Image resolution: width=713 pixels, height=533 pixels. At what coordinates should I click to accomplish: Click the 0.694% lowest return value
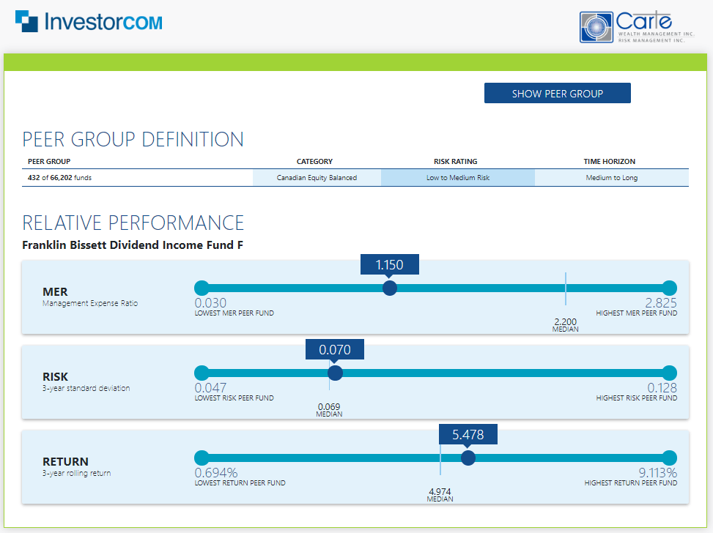216,472
